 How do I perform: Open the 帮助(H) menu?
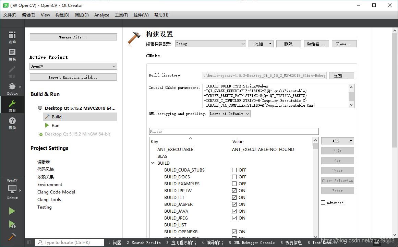[x=161, y=15]
